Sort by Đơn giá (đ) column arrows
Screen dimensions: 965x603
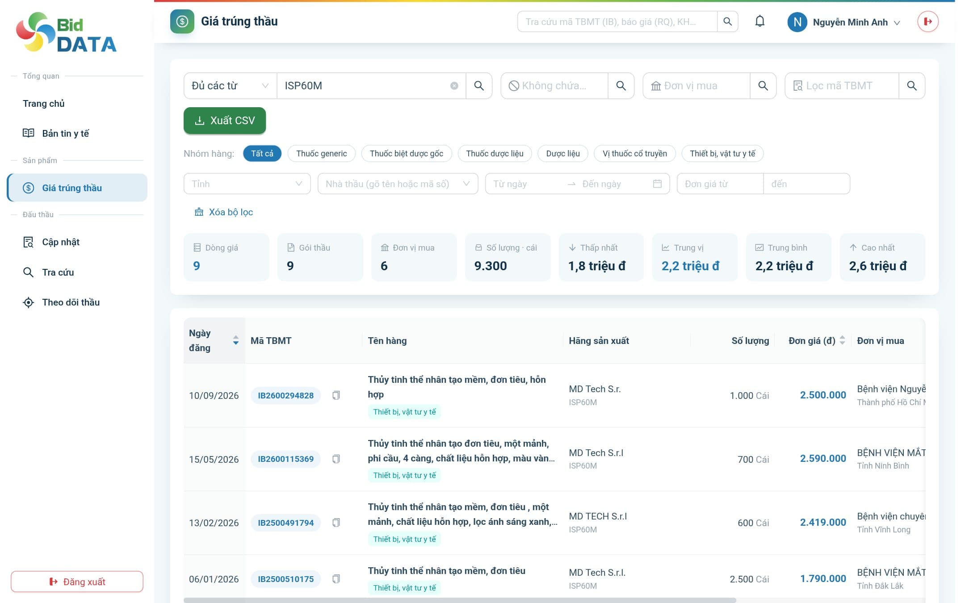tap(842, 340)
